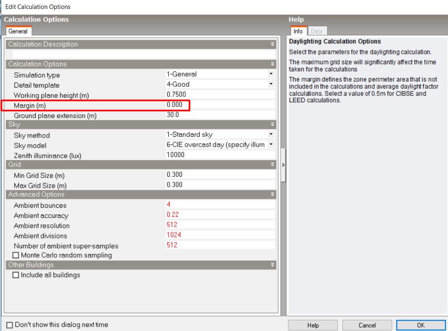Open the Sky model dropdown

[271, 145]
